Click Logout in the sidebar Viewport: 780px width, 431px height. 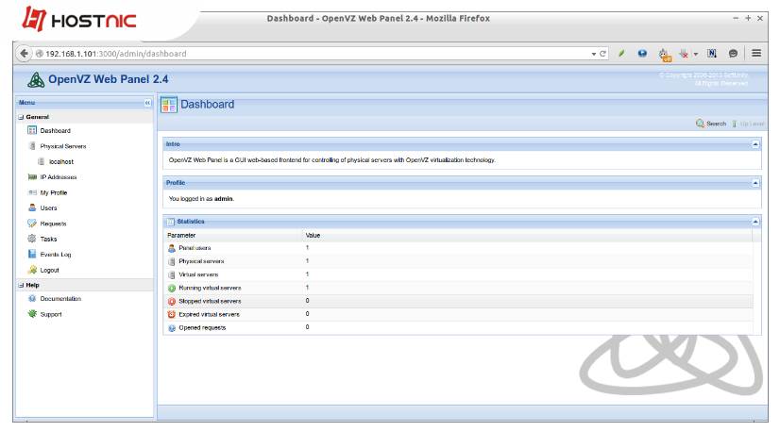coord(49,270)
